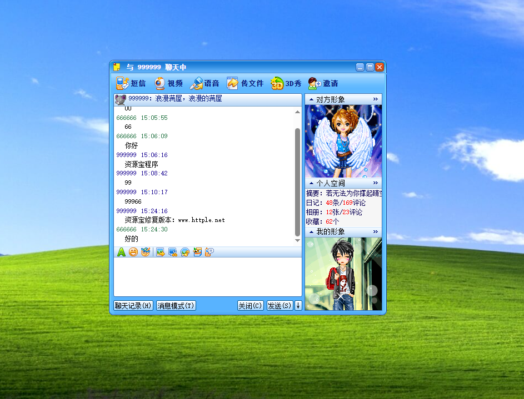Image resolution: width=524 pixels, height=399 pixels.
Task: Click the magic expression wizard icon
Action: coord(146,251)
